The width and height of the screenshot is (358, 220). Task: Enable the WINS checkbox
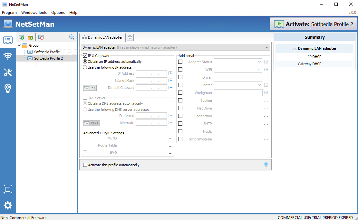coord(85,138)
